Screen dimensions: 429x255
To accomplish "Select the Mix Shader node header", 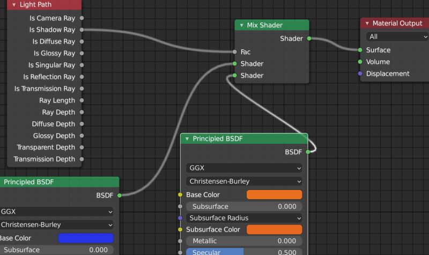I will 272,25.
